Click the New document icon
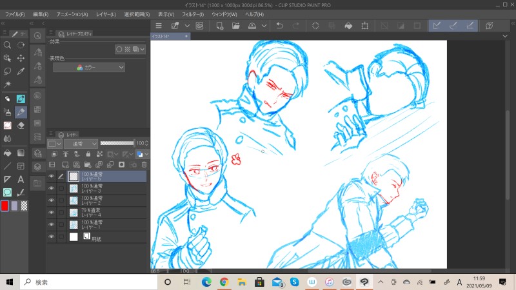Image resolution: width=516 pixels, height=290 pixels. pos(220,26)
